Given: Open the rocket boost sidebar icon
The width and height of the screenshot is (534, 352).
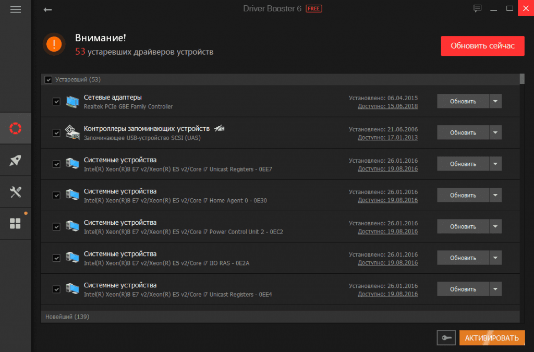Looking at the screenshot, I should click(x=15, y=160).
